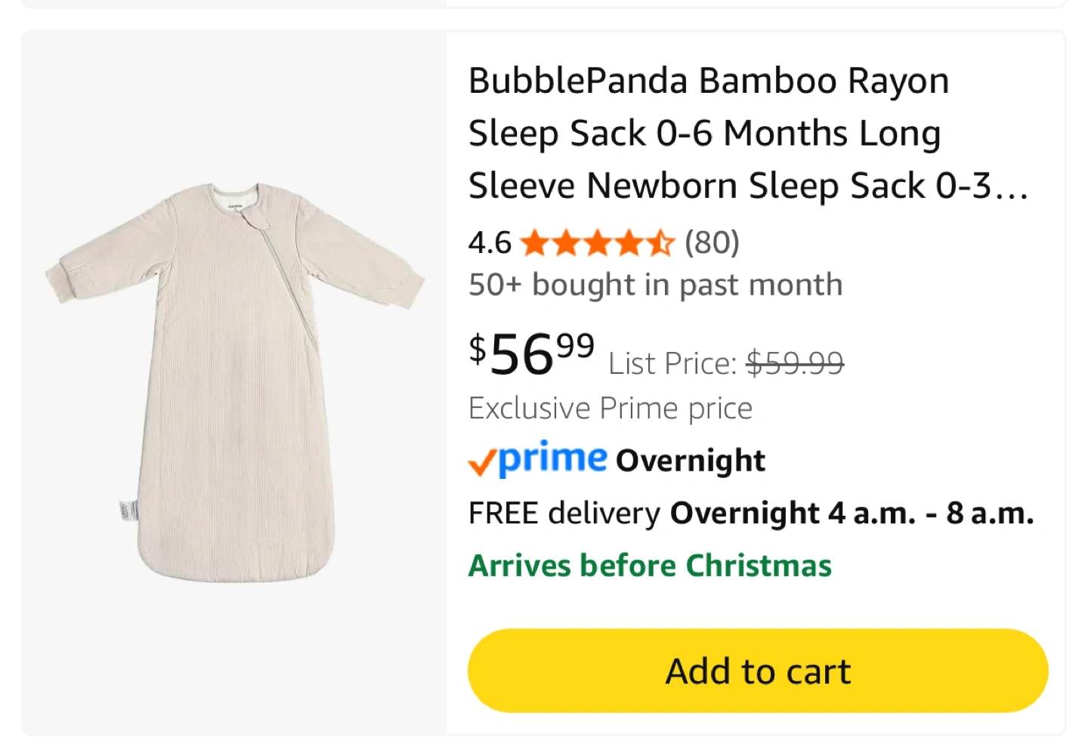1088x753 pixels.
Task: Tap the first orange rating star
Action: tap(534, 243)
